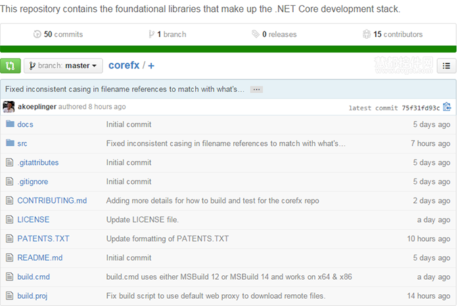View the 0 releases tab

[x=274, y=34]
